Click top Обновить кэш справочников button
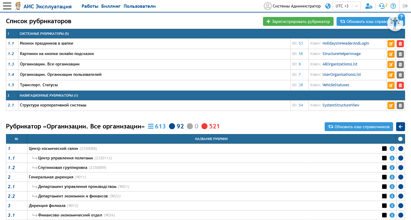411x220 pixels. pos(371,21)
